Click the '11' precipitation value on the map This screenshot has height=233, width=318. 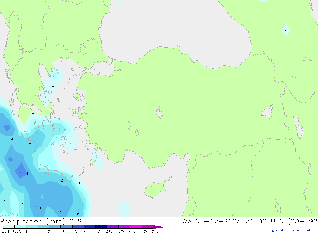coord(26,174)
